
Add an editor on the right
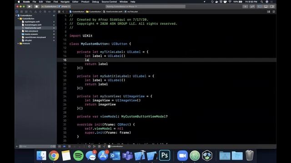point(274,12)
